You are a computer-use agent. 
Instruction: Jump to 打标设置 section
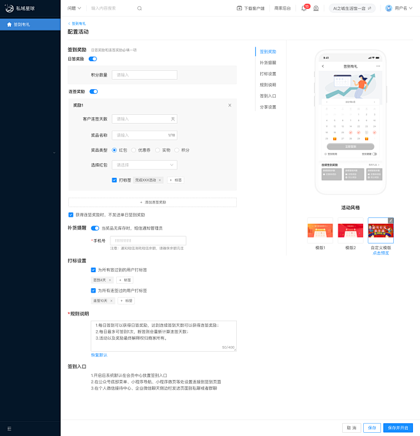tap(267, 74)
